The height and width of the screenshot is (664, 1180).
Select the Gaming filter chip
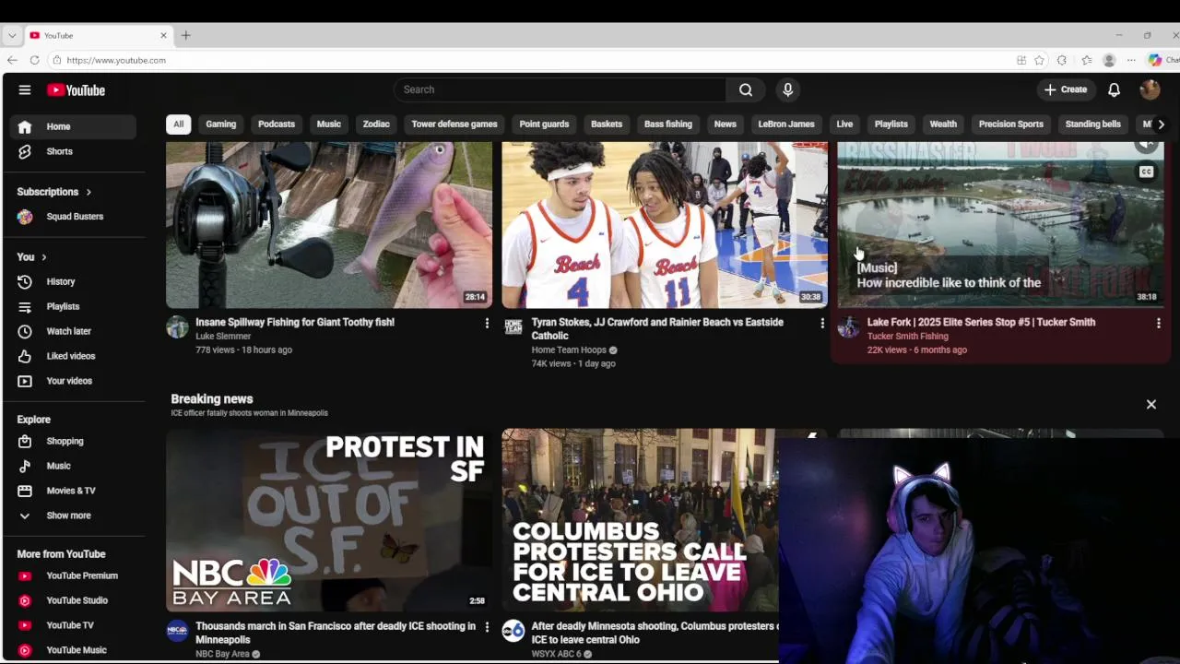(x=220, y=125)
